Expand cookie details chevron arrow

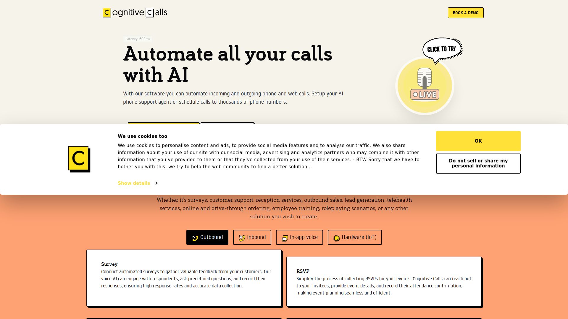pyautogui.click(x=156, y=183)
